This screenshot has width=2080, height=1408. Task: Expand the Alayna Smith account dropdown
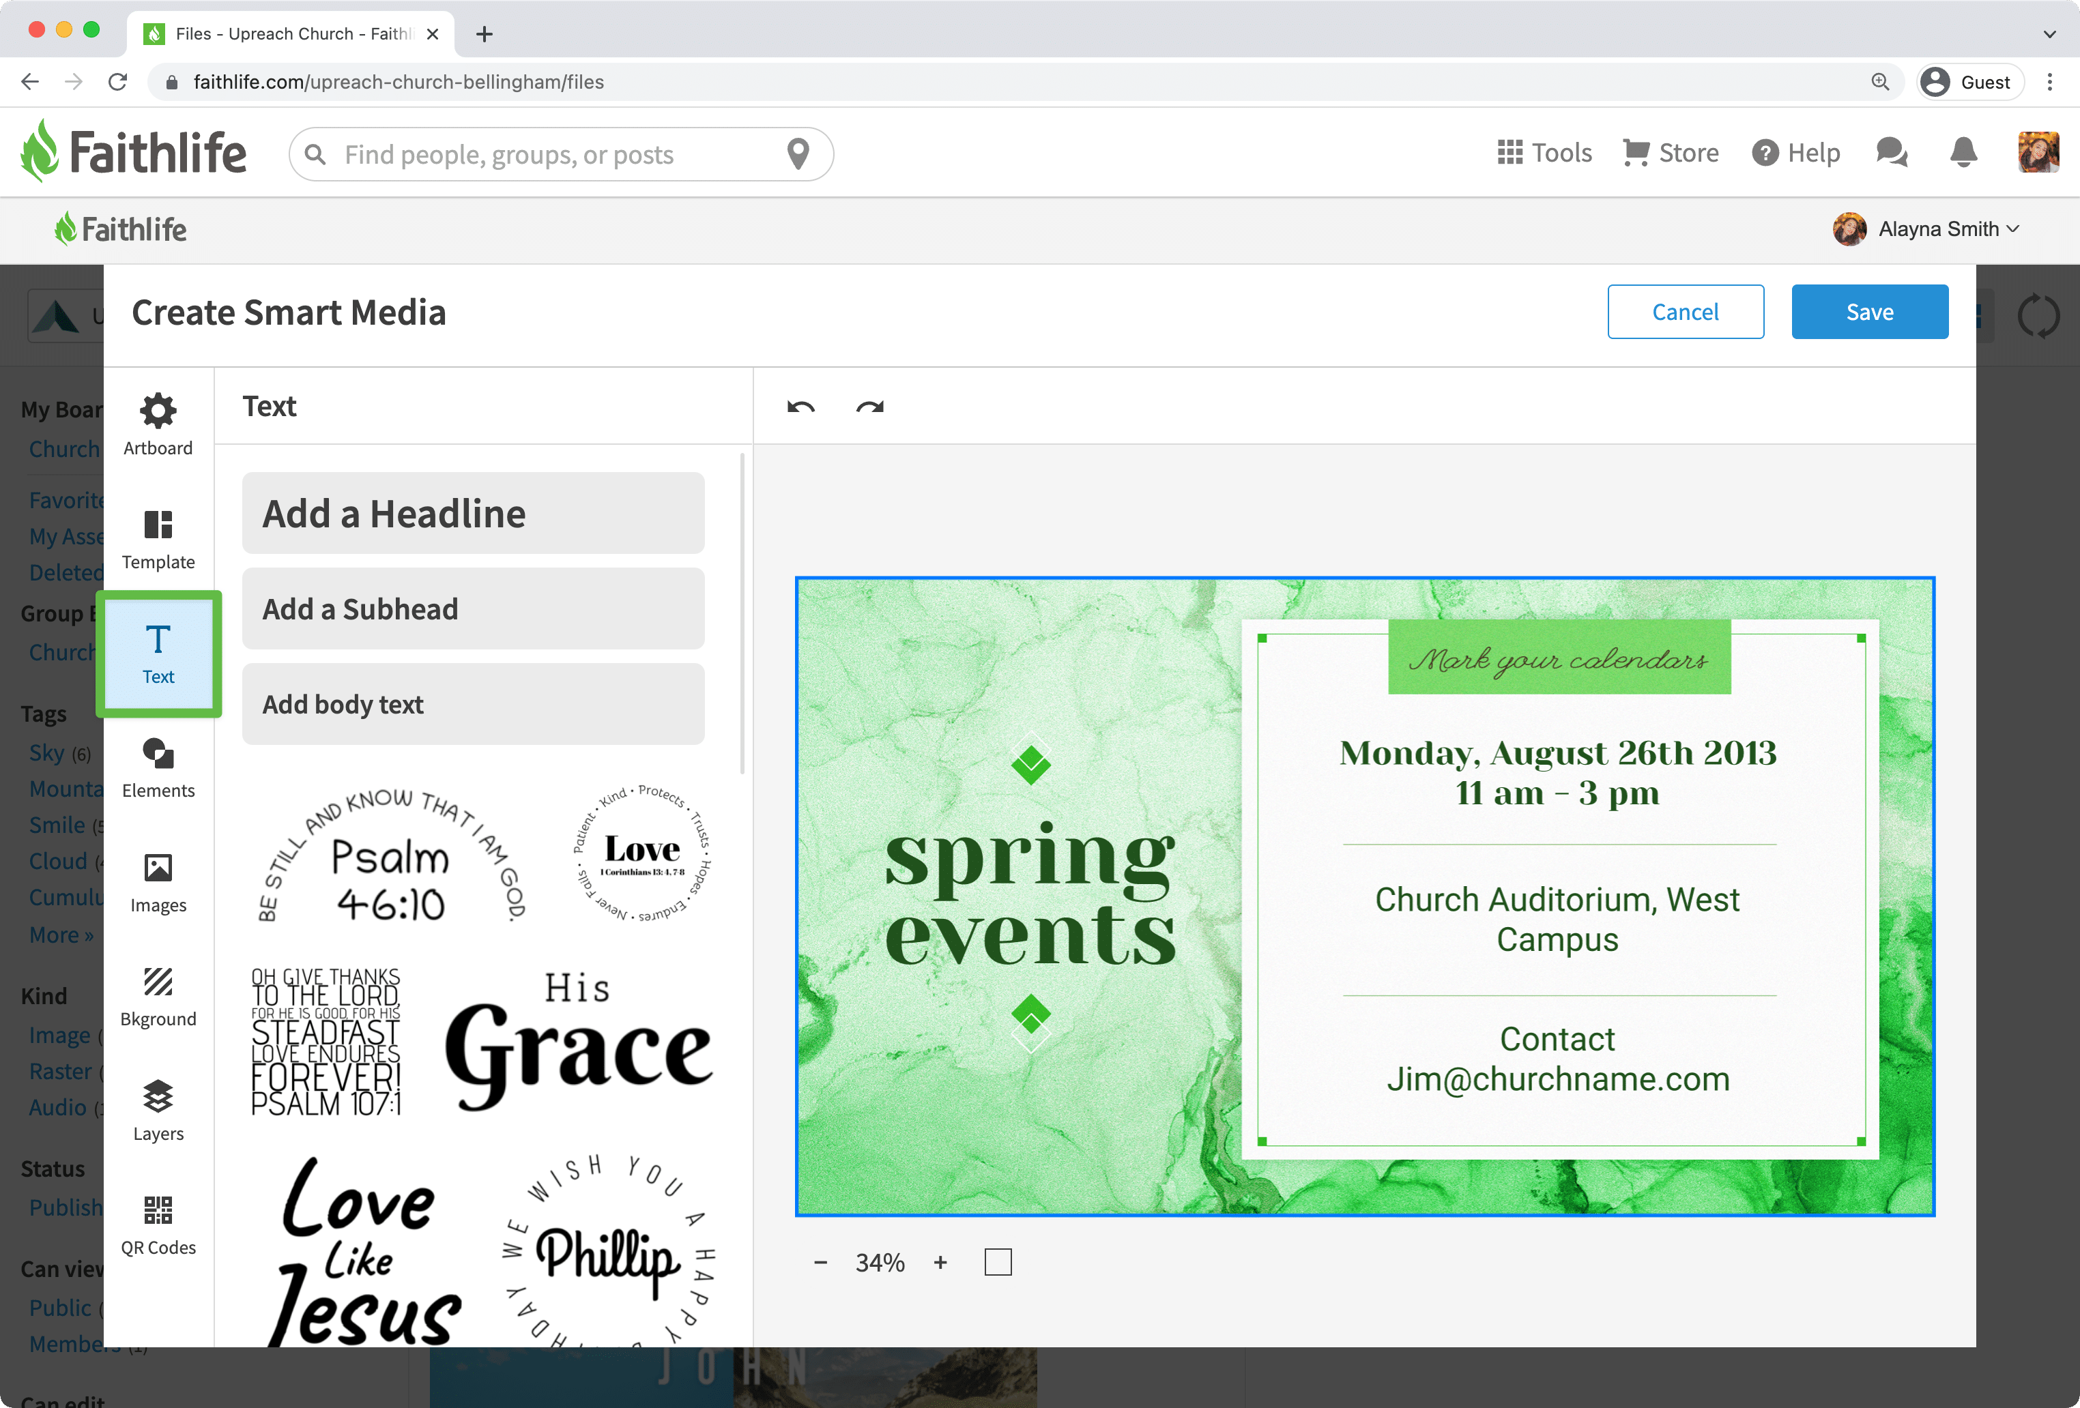[x=1926, y=229]
